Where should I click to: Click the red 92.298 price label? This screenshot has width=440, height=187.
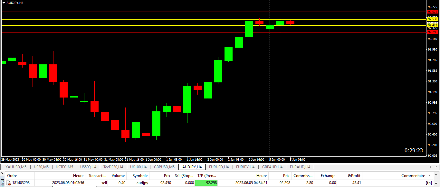(x=433, y=32)
